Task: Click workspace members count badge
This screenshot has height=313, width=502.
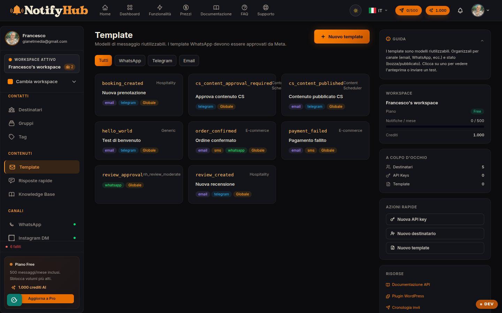Action: tap(70, 67)
